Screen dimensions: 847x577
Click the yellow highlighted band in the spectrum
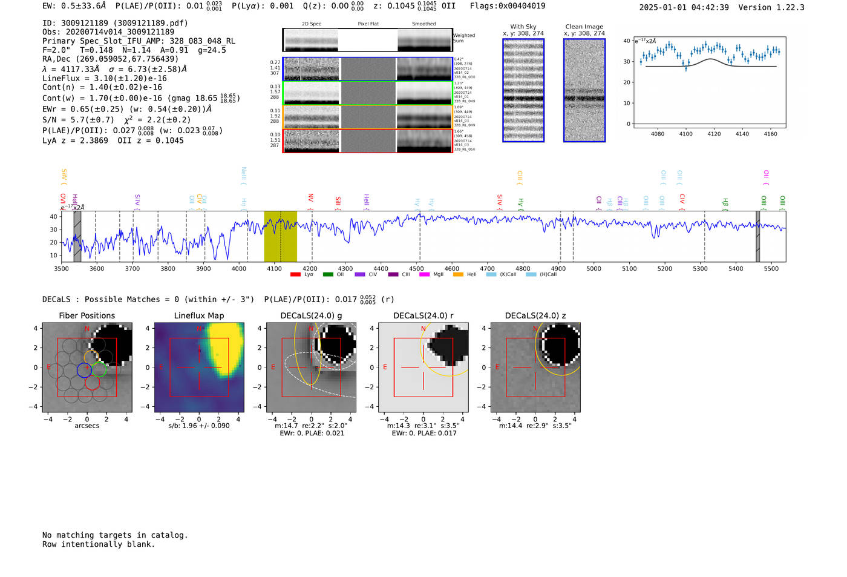(x=281, y=236)
